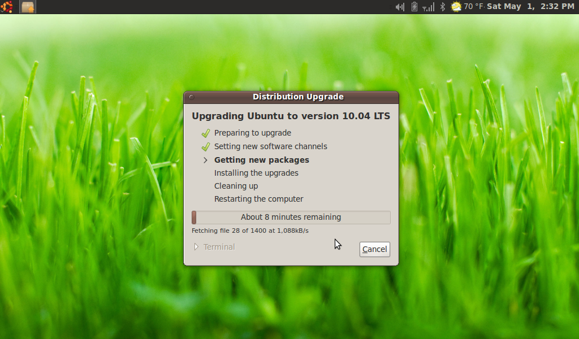Click the 70 °F temperature reading
Viewport: 579px width, 339px height.
[474, 7]
